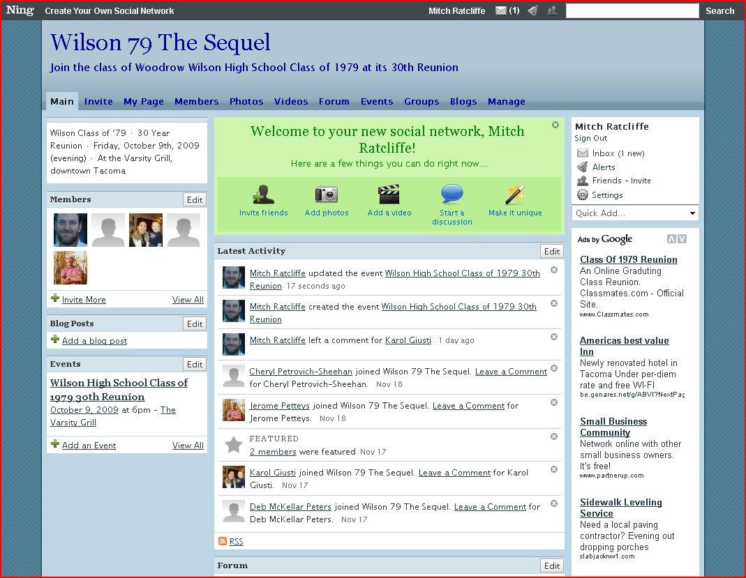This screenshot has height=578, width=746.
Task: Open the Members tab
Action: pos(197,101)
